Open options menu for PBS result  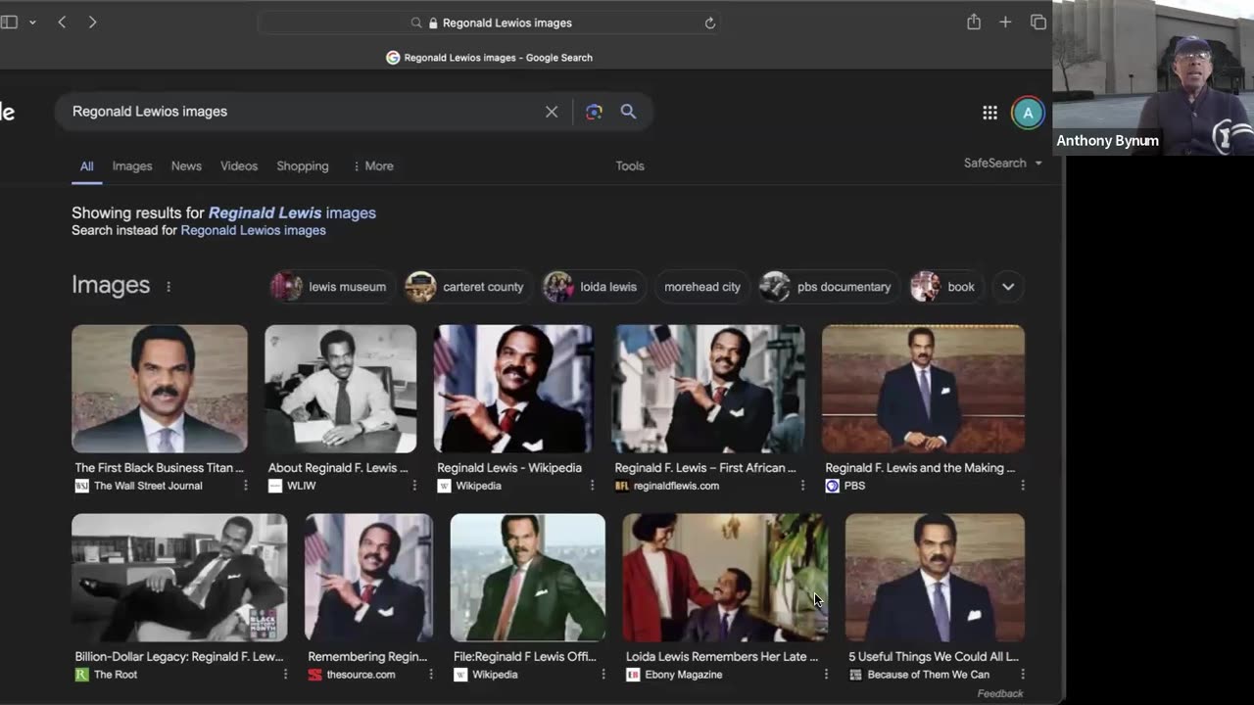click(1023, 486)
